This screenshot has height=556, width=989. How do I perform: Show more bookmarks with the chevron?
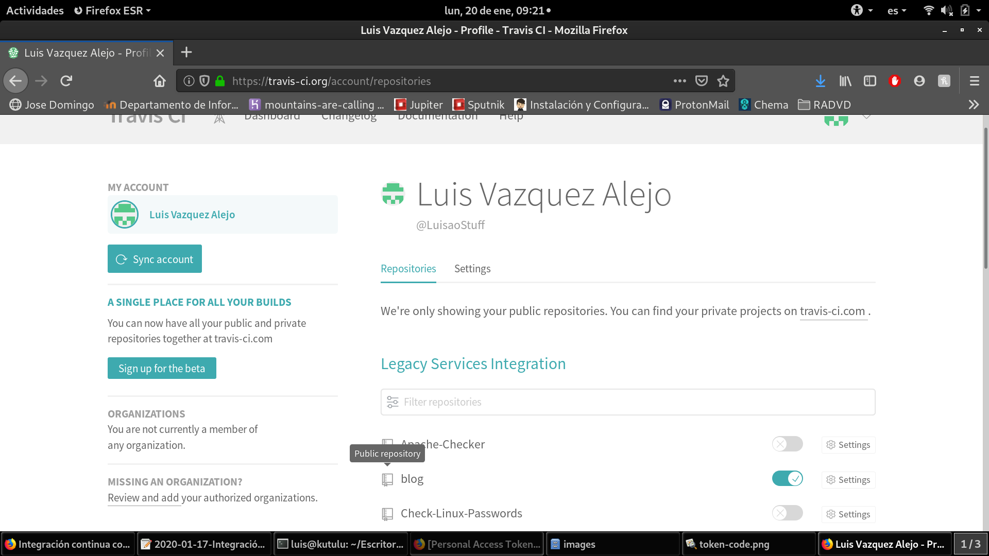pyautogui.click(x=973, y=105)
